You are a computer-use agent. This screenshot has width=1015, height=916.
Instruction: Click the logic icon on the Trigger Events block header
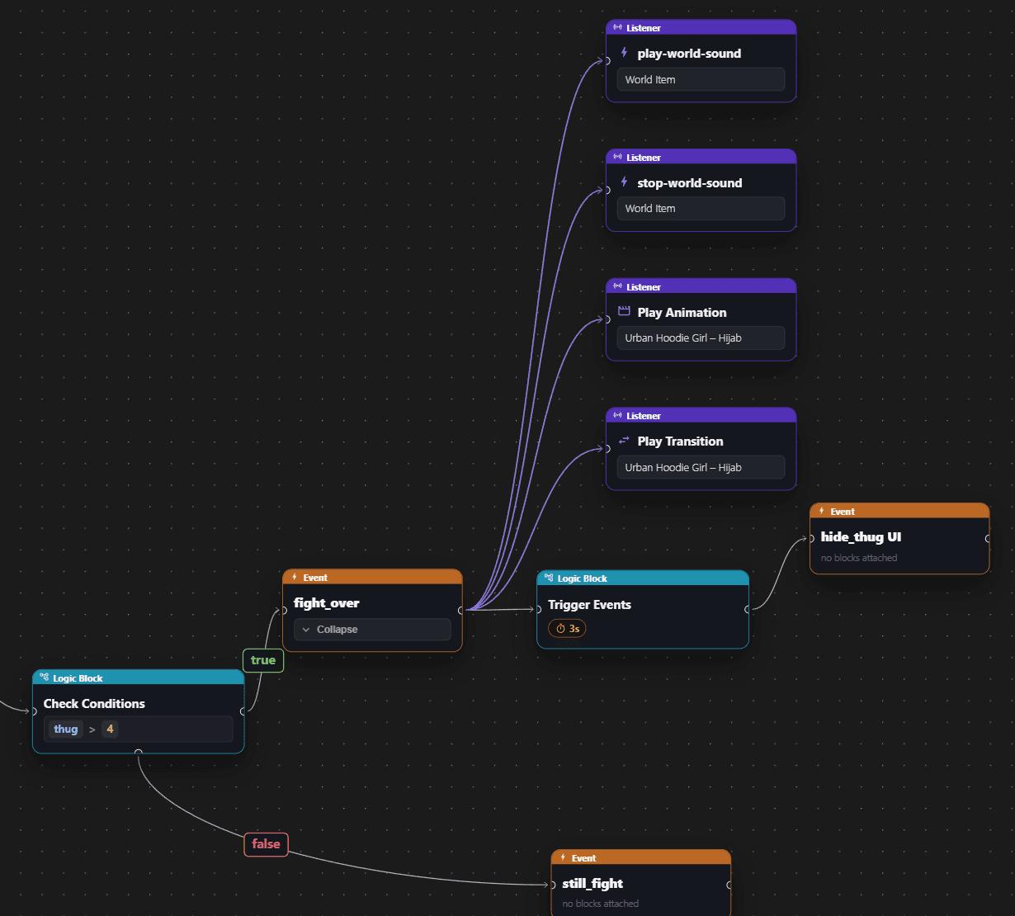click(x=549, y=578)
